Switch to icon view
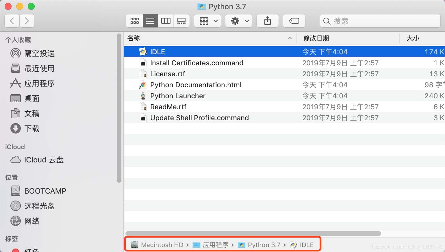The height and width of the screenshot is (252, 445). 134,21
